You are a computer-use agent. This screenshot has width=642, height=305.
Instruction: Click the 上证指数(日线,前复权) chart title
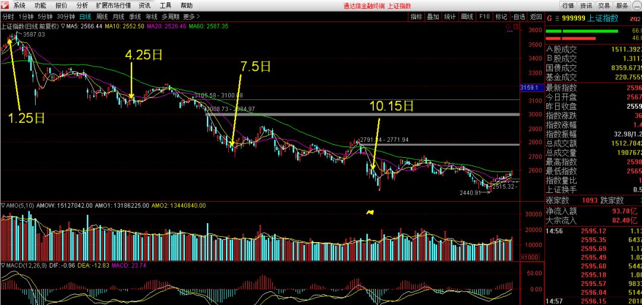coord(30,26)
